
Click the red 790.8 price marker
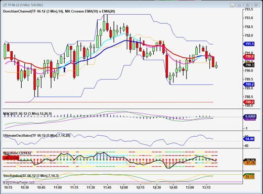pyautogui.click(x=249, y=56)
